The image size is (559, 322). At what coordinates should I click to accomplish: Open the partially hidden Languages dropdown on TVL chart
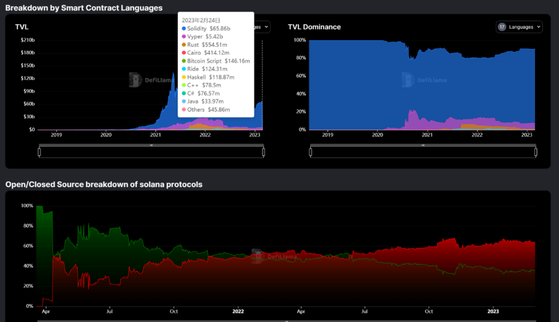(x=262, y=27)
